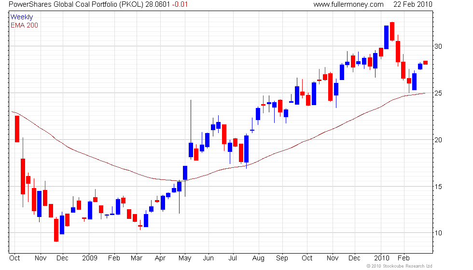Screen dimensions: 473x270
Task: Click the 'Jun' label on the time axis
Action: point(208,258)
